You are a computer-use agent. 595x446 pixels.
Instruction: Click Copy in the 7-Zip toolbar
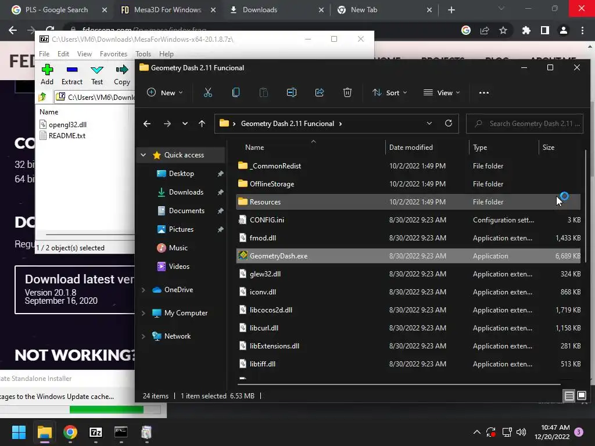click(x=122, y=75)
